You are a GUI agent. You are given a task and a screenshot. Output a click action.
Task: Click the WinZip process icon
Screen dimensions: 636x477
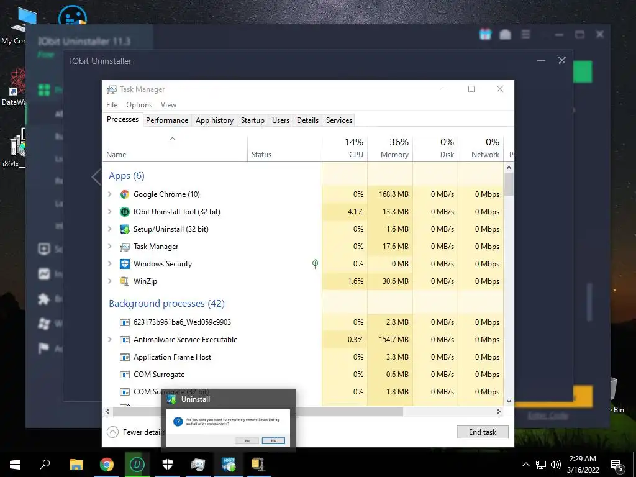(x=124, y=281)
